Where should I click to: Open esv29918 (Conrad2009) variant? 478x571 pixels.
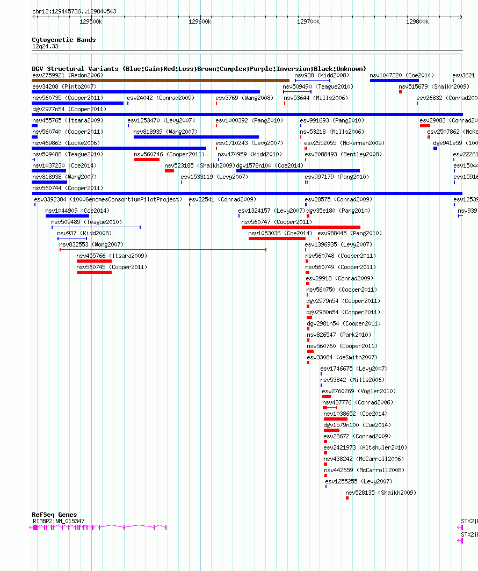339,279
